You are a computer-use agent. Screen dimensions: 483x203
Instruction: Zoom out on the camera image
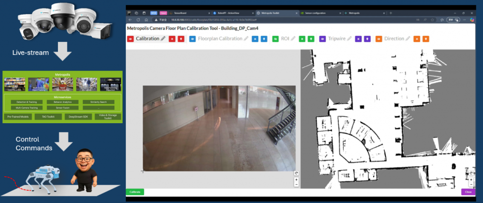click(296, 185)
